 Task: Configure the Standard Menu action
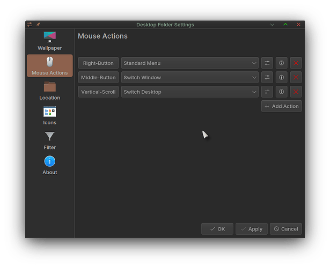tap(267, 63)
